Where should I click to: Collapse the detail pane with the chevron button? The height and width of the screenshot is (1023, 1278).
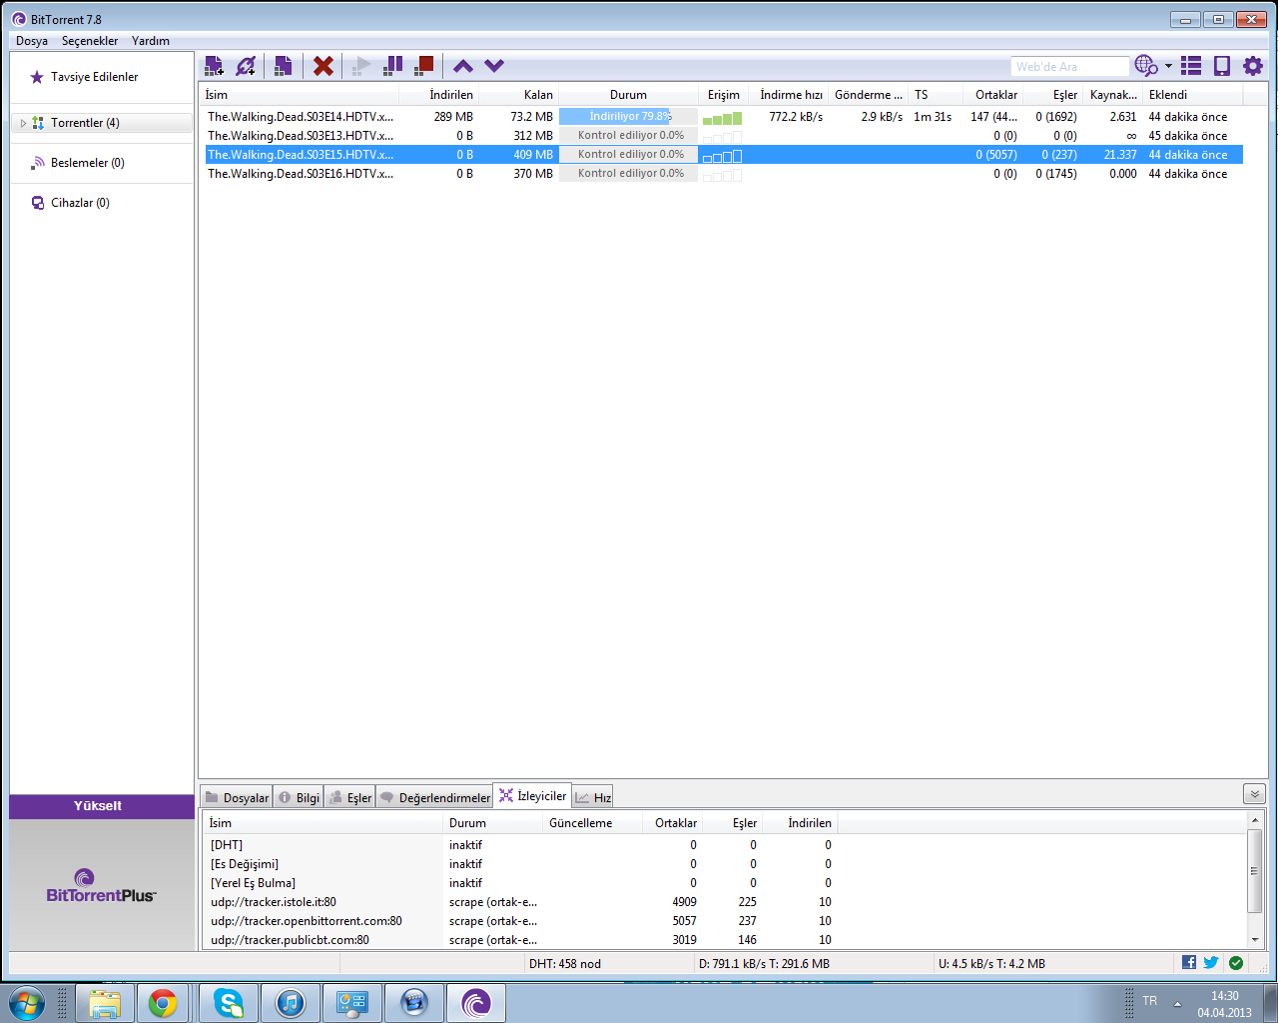point(1255,794)
